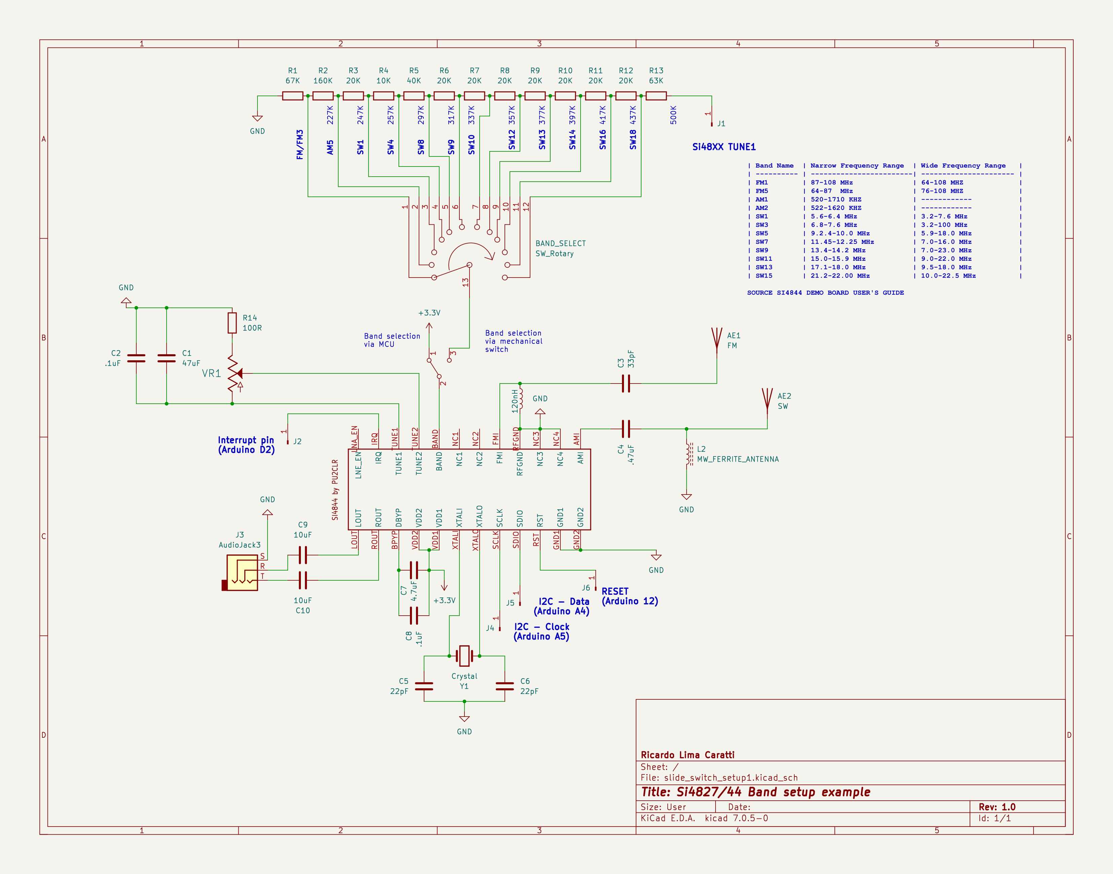This screenshot has height=874, width=1113.
Task: Click the SI4844 by PU2CLR label
Action: 335,490
